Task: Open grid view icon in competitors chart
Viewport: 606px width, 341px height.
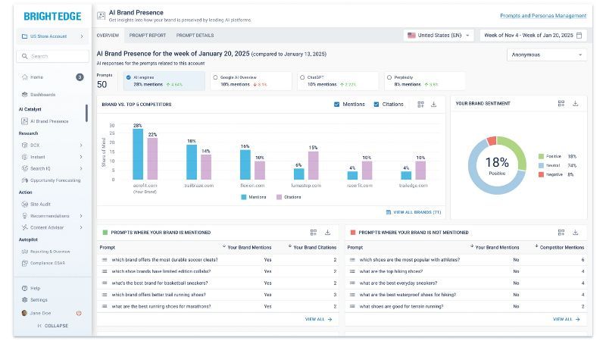Action: 421,105
